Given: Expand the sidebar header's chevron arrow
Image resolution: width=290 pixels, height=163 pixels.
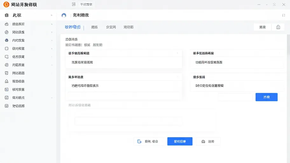Looking at the screenshot, I should coord(52,15).
